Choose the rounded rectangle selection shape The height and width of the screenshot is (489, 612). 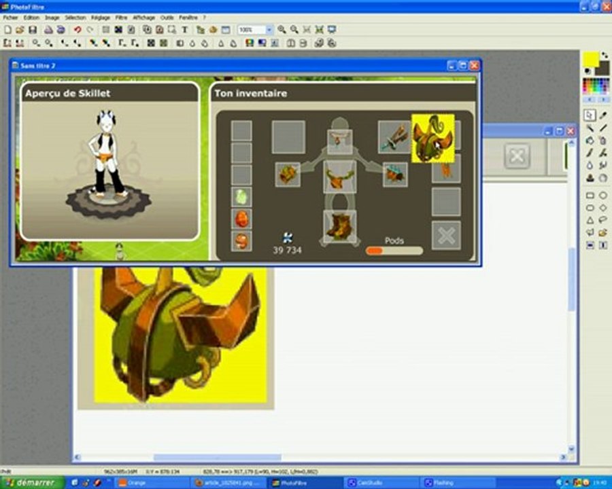pos(590,207)
